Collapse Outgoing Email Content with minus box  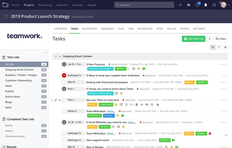click(56, 56)
